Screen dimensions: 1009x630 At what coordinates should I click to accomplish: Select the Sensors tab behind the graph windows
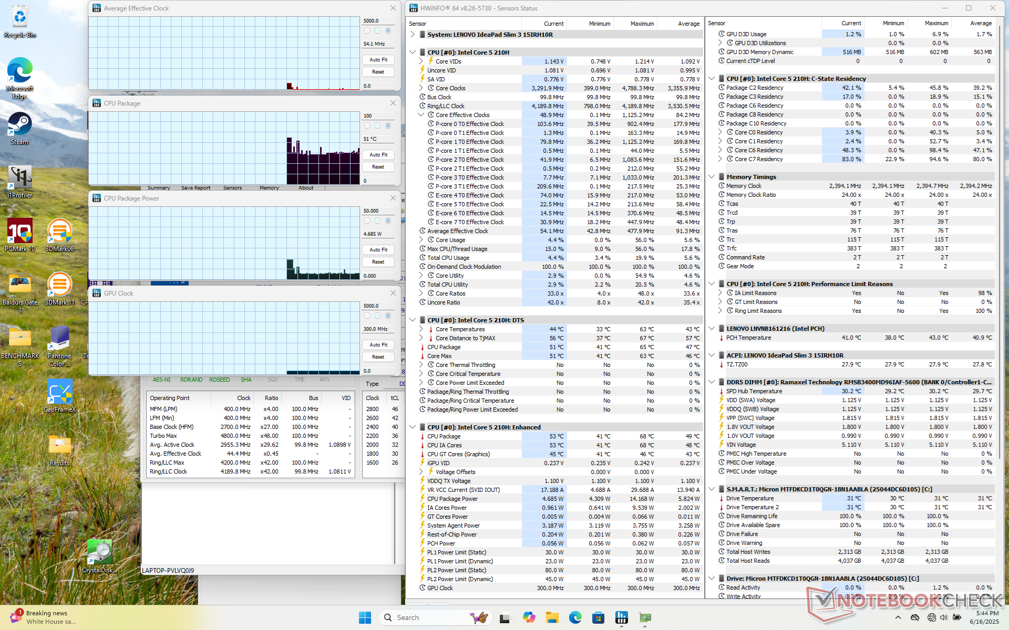pyautogui.click(x=232, y=188)
